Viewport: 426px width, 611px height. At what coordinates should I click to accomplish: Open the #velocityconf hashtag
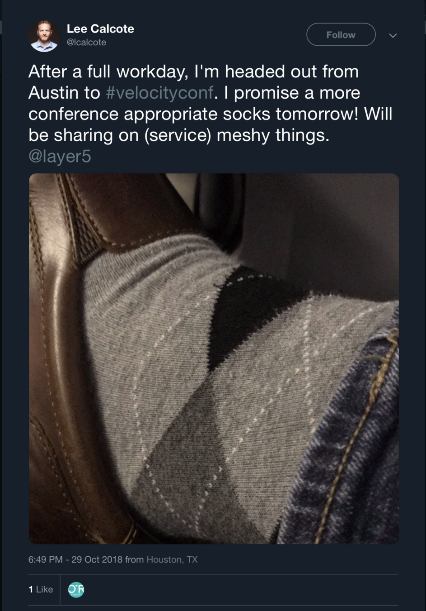pyautogui.click(x=159, y=92)
